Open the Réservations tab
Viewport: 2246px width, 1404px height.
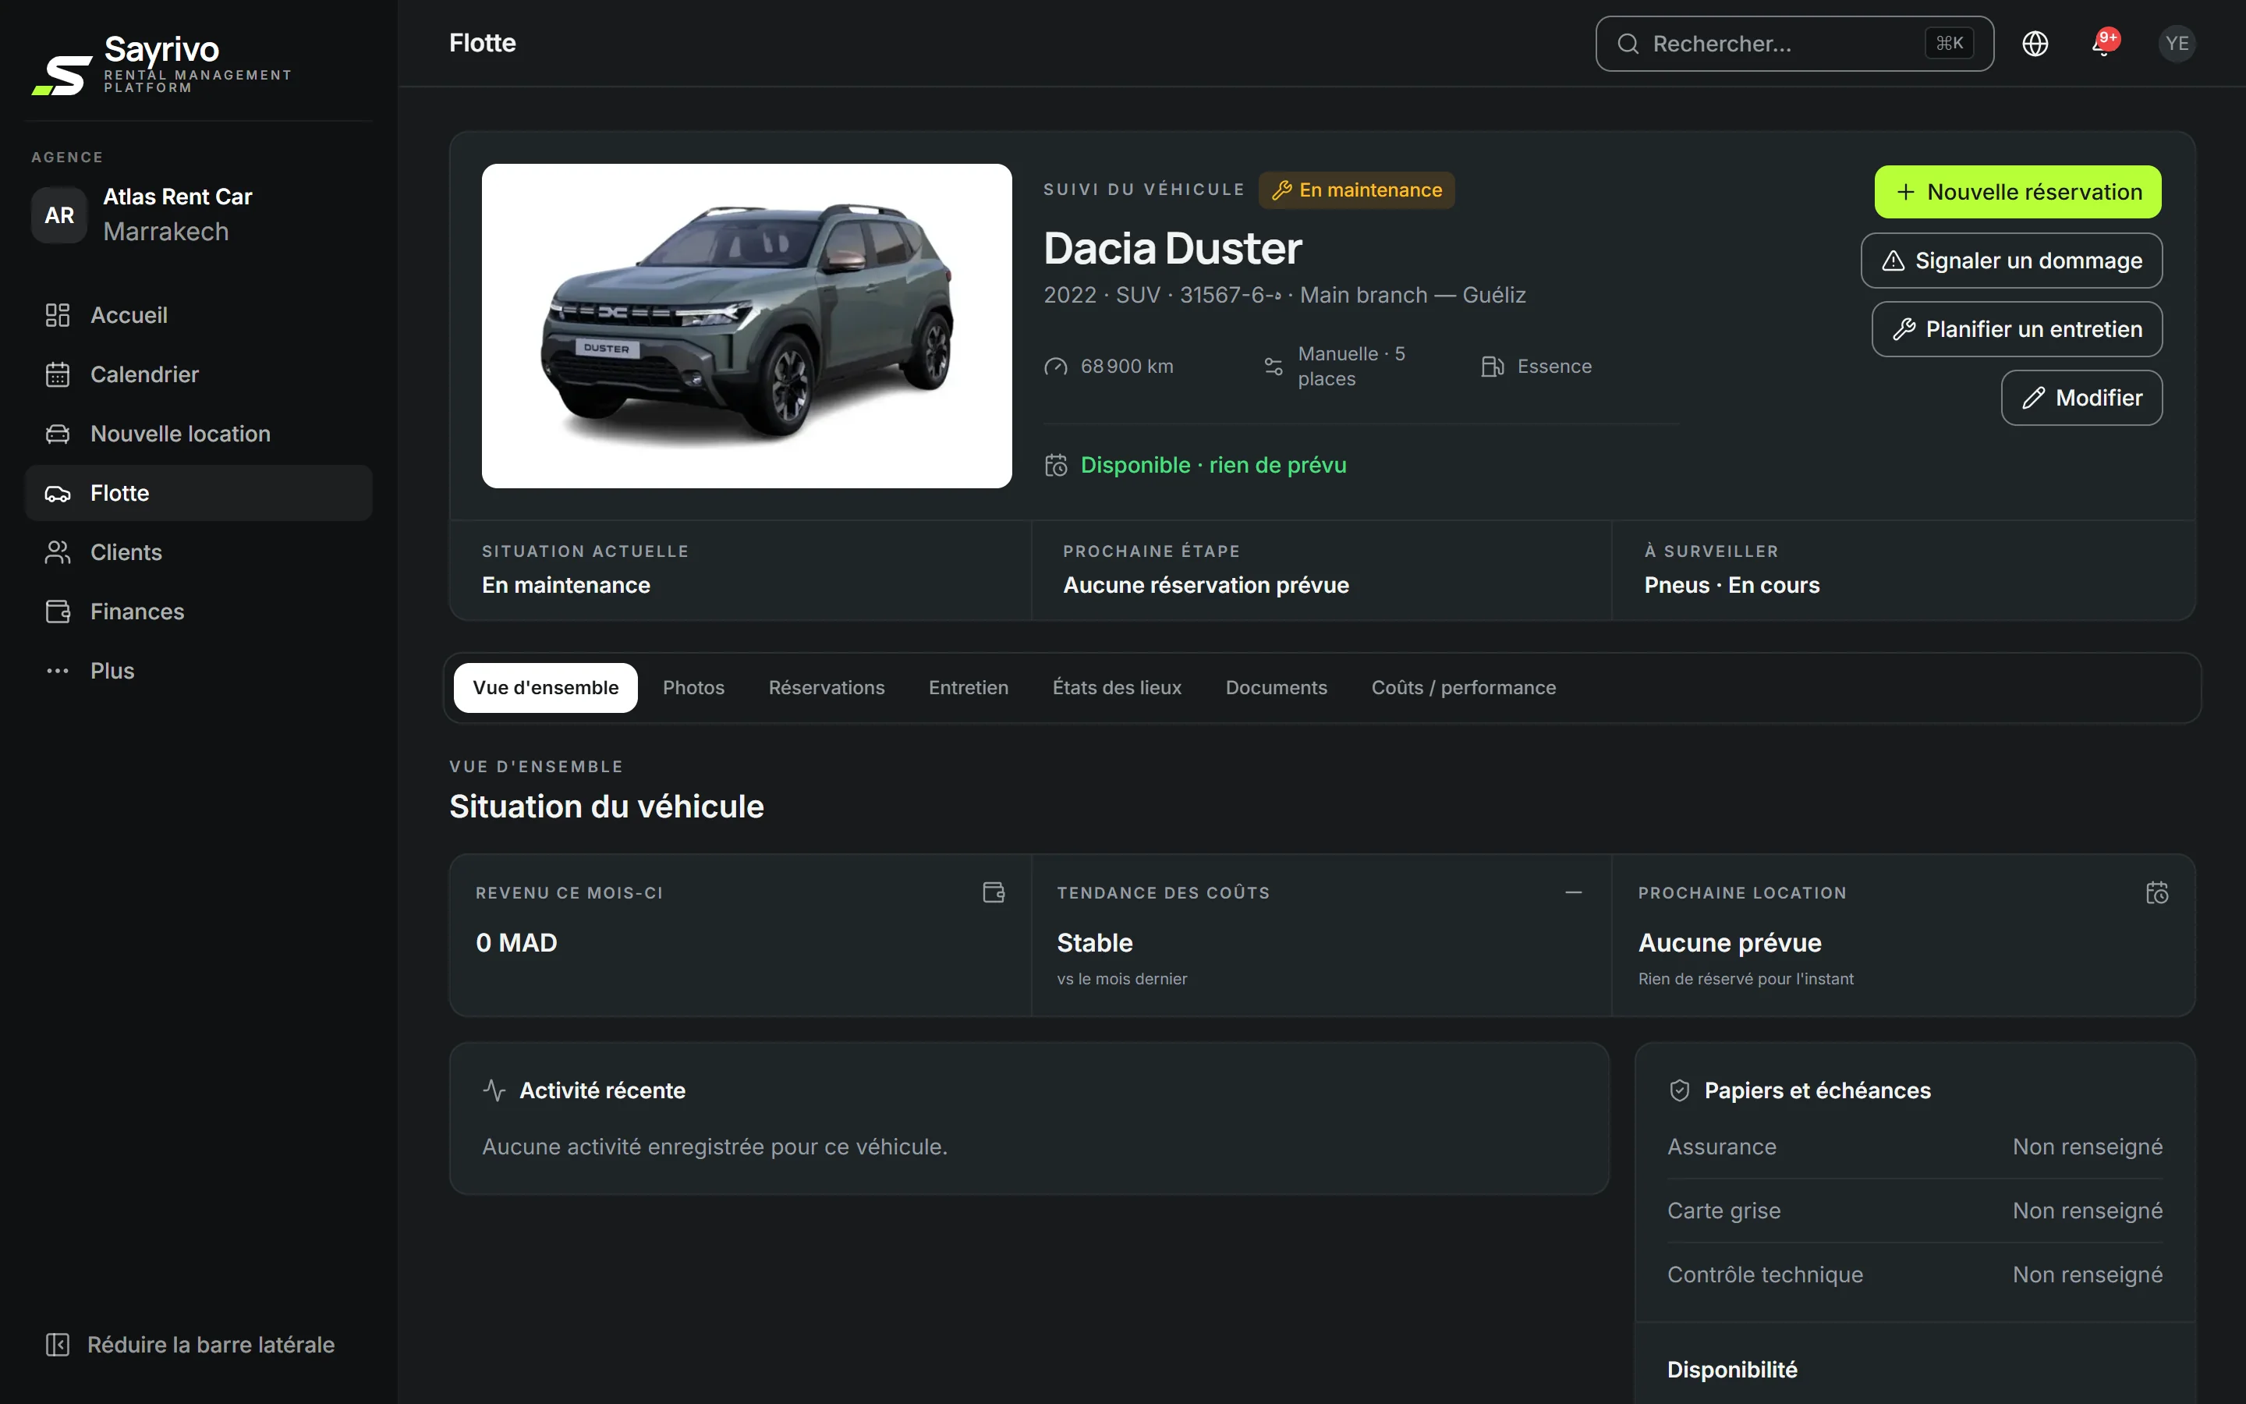click(826, 688)
